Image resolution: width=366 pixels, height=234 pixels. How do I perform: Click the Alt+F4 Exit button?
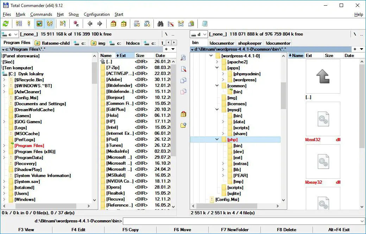[339, 229]
